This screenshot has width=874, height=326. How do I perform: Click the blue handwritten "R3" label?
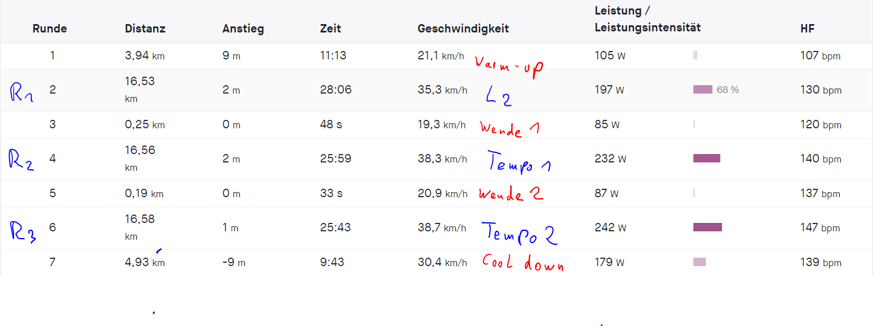tap(23, 231)
